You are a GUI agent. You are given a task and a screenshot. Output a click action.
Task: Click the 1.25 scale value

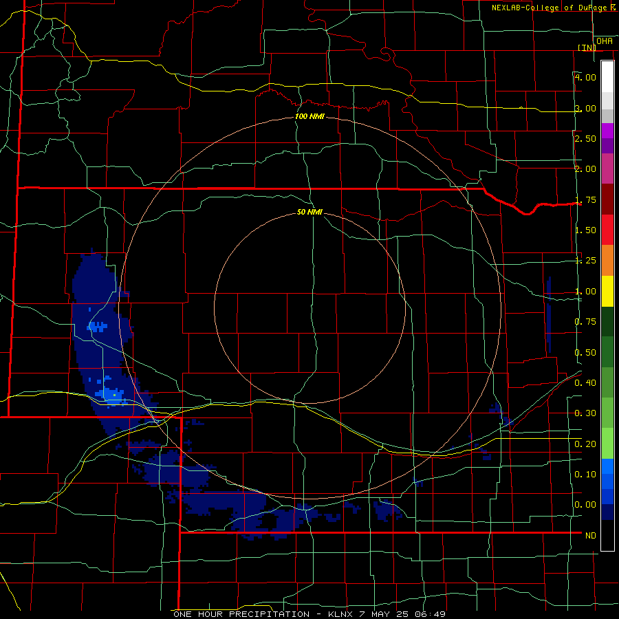coord(585,261)
